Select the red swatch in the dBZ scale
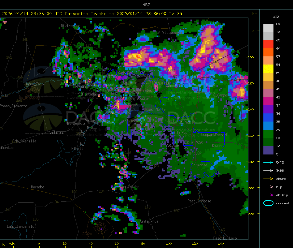This screenshot has height=248, width=293. tap(268, 44)
